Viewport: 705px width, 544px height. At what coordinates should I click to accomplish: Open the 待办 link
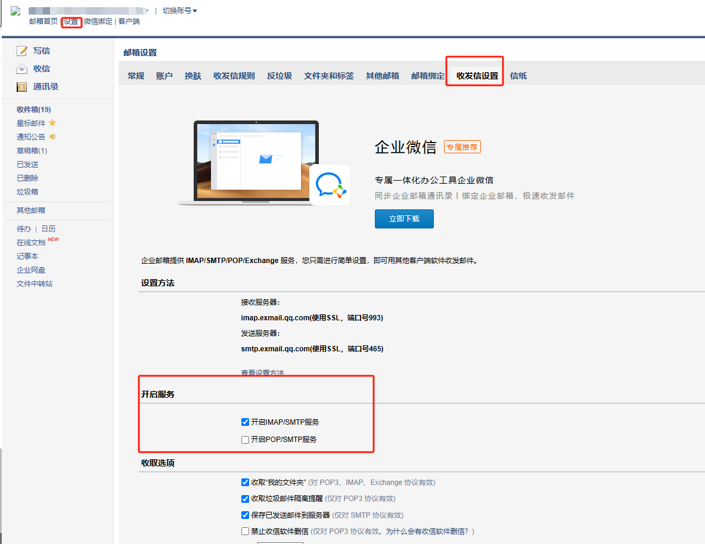(x=24, y=229)
